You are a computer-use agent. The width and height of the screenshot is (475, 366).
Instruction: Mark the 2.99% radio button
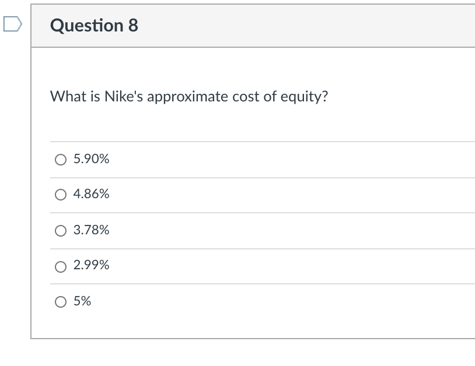coord(61,266)
